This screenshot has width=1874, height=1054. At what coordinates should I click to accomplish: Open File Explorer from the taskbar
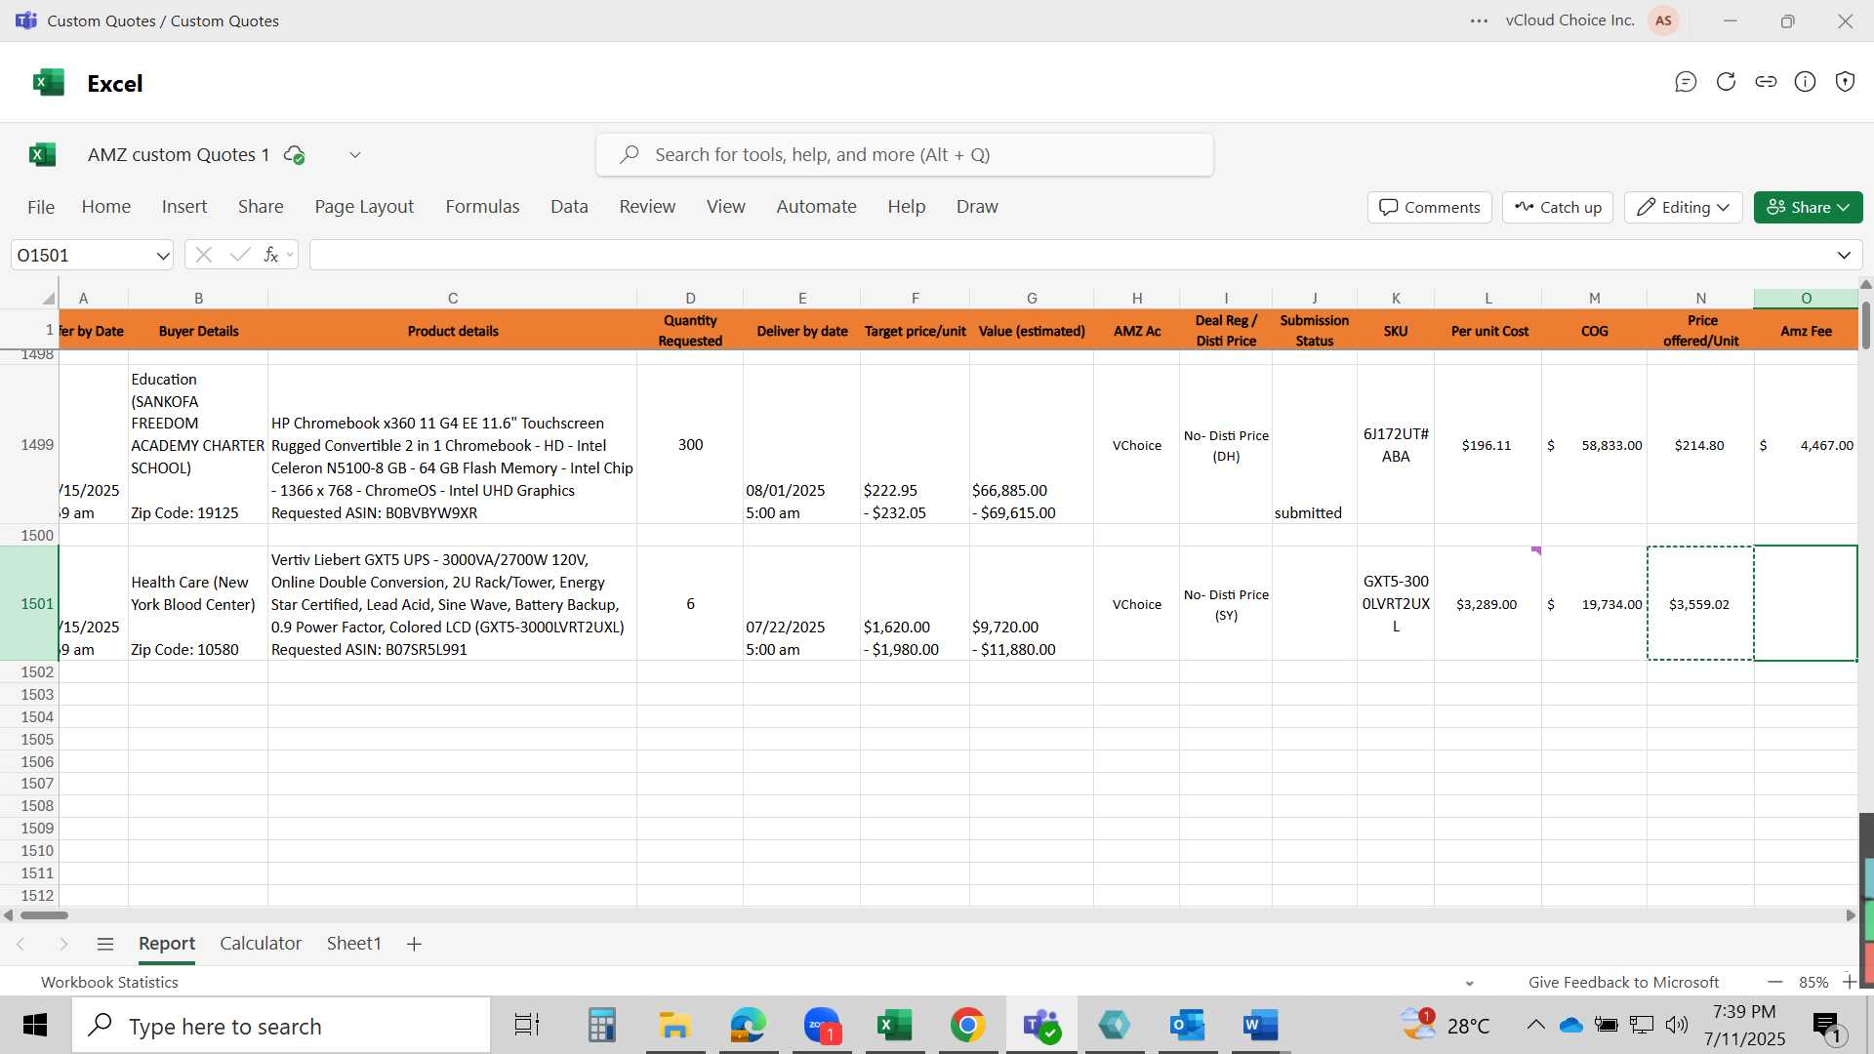(674, 1025)
